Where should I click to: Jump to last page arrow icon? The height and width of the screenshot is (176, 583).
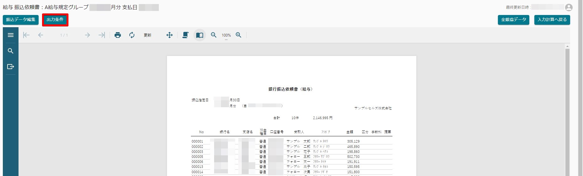pos(101,35)
